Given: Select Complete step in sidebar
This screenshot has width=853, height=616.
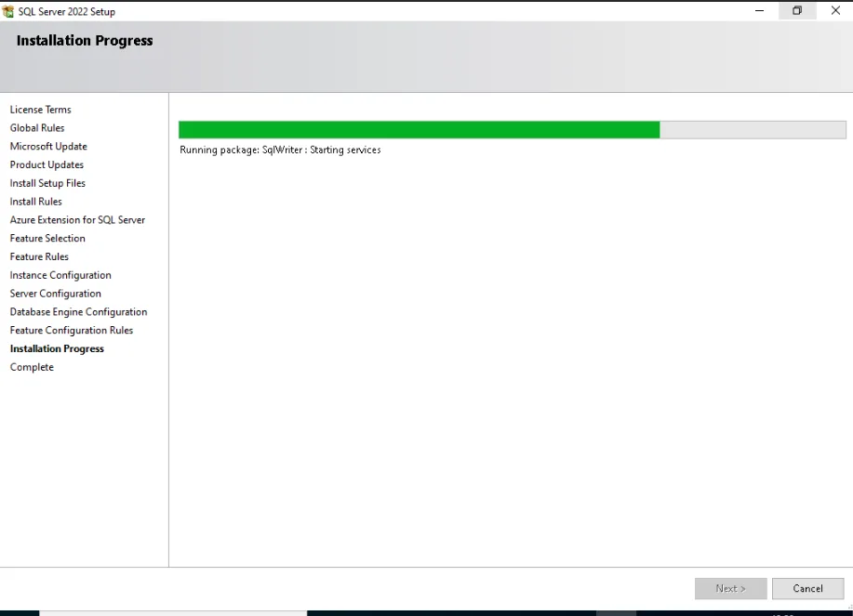Looking at the screenshot, I should tap(32, 367).
